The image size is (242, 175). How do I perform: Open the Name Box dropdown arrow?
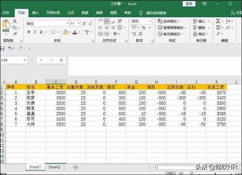pyautogui.click(x=25, y=60)
